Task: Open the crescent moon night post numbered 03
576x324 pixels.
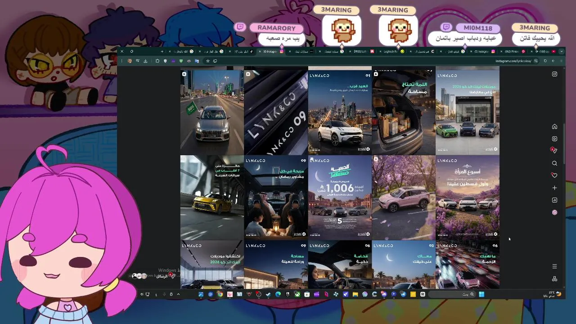Action: pos(404,265)
